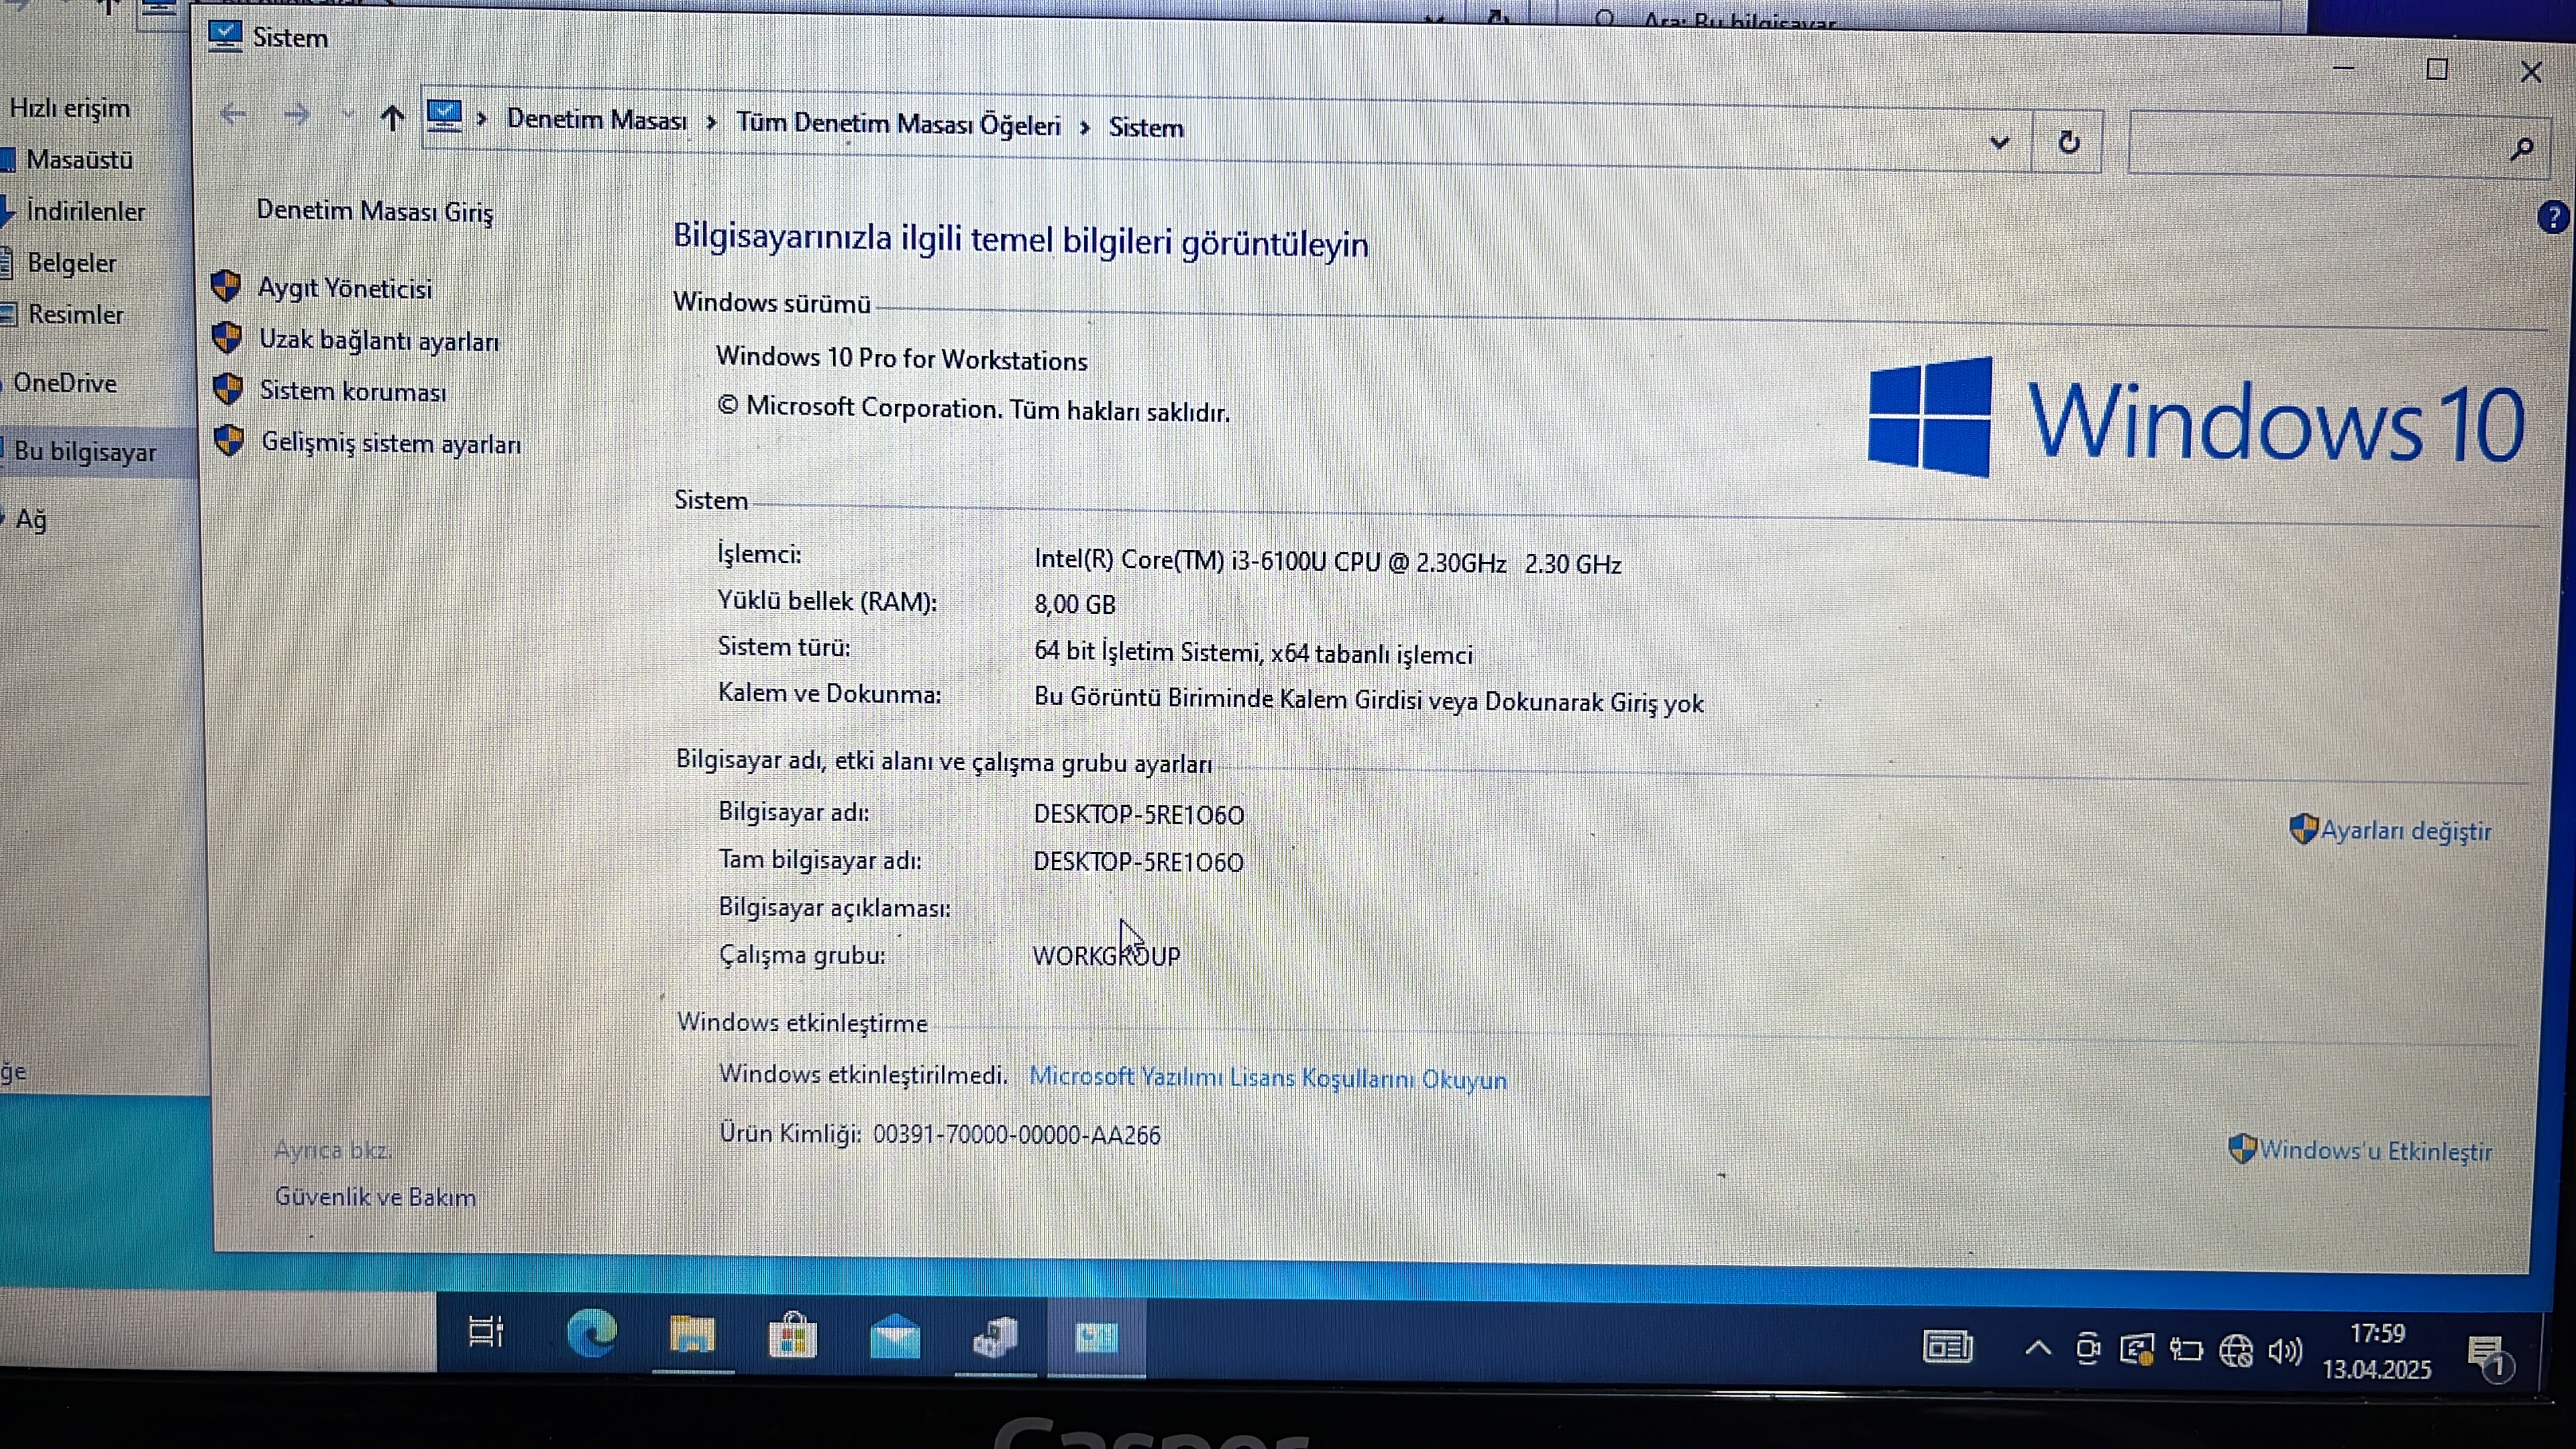
Task: Select Hızlı erişim in Explorer window
Action: pyautogui.click(x=69, y=108)
